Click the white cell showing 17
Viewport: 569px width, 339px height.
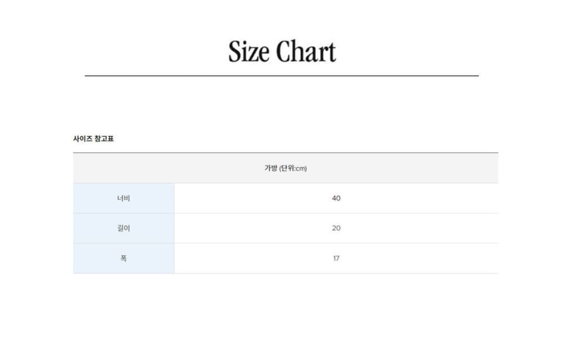(336, 258)
